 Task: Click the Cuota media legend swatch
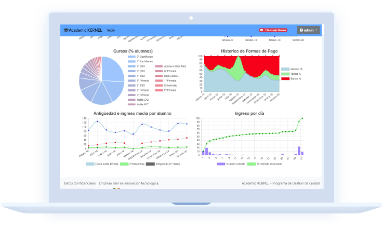click(89, 164)
